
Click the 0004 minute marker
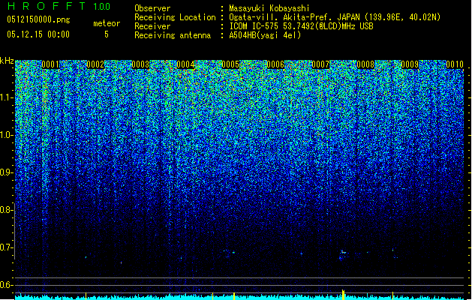tap(185, 64)
